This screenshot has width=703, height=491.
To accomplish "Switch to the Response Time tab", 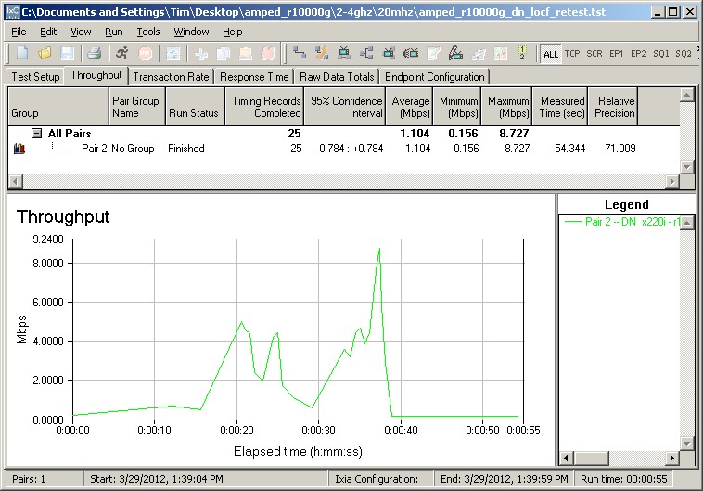I will point(254,77).
